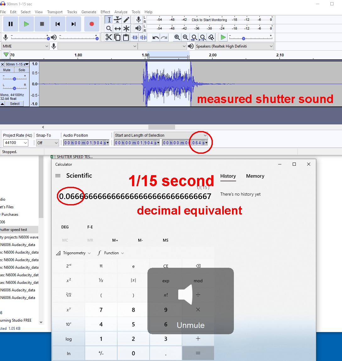Select the Zoom magnifier tool
The height and width of the screenshot is (361, 342).
coord(109,29)
